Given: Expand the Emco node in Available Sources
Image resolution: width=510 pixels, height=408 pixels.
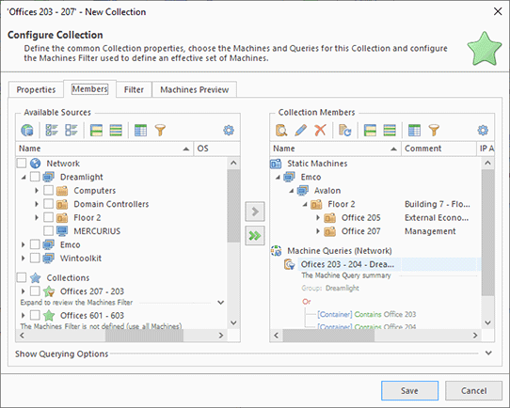Looking at the screenshot, I should tap(24, 244).
